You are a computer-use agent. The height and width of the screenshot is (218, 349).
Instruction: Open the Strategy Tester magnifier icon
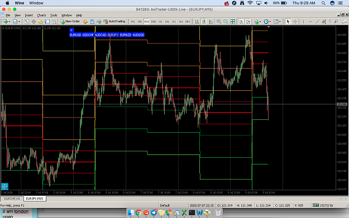pyautogui.click(x=54, y=22)
